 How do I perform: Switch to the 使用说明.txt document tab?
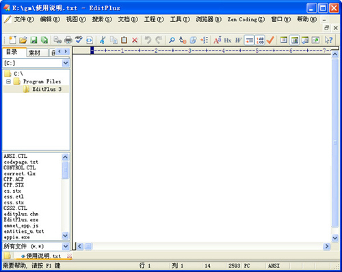(x=43, y=256)
